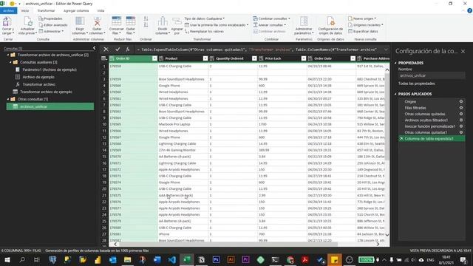Click the vertical scrollbar of the grid
The width and height of the screenshot is (473, 266).
(387, 116)
